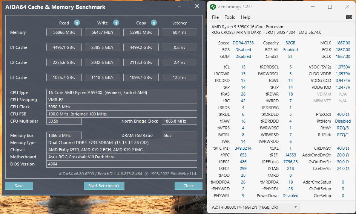This screenshot has height=214, width=356.
Task: Click the Capacity value 32GB
Action: [x=290, y=43]
